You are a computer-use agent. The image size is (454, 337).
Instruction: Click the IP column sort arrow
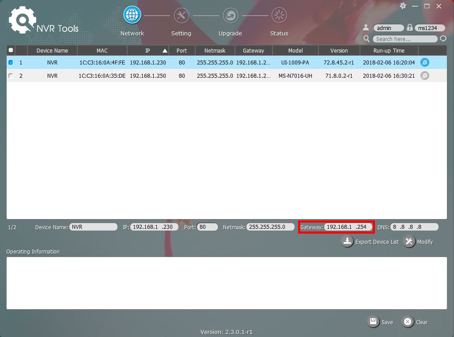pos(164,50)
